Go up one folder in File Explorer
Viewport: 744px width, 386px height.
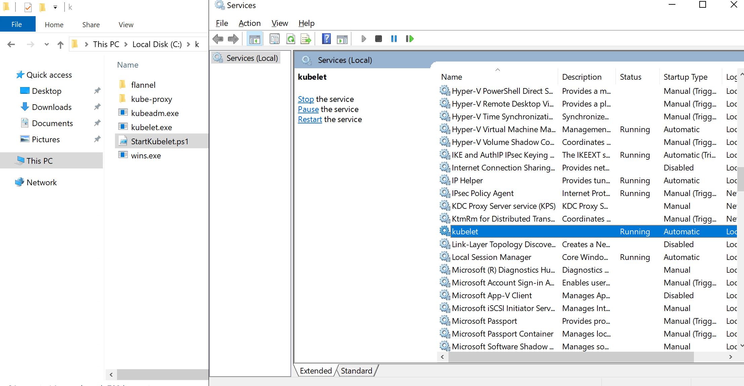tap(61, 44)
